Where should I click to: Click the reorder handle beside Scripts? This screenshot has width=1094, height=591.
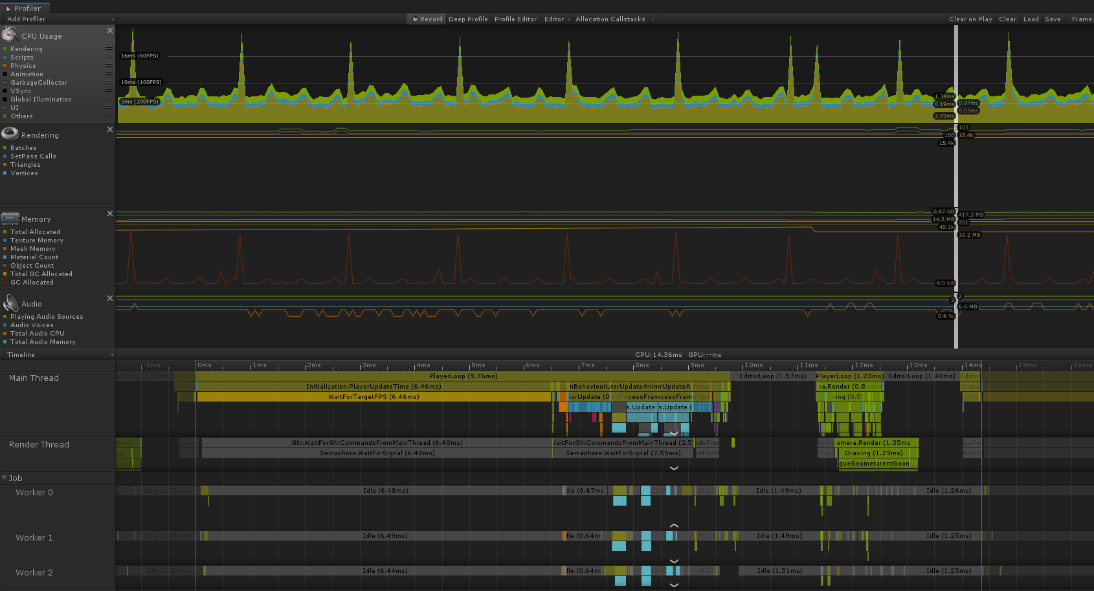click(109, 58)
